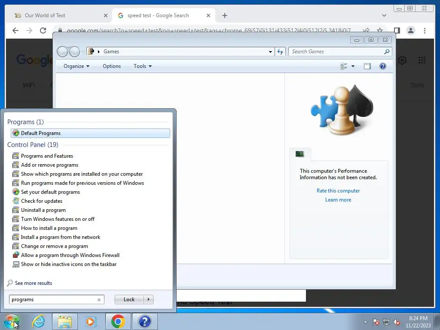Click Chrome forward arrow
The height and width of the screenshot is (330, 440).
pos(29,31)
